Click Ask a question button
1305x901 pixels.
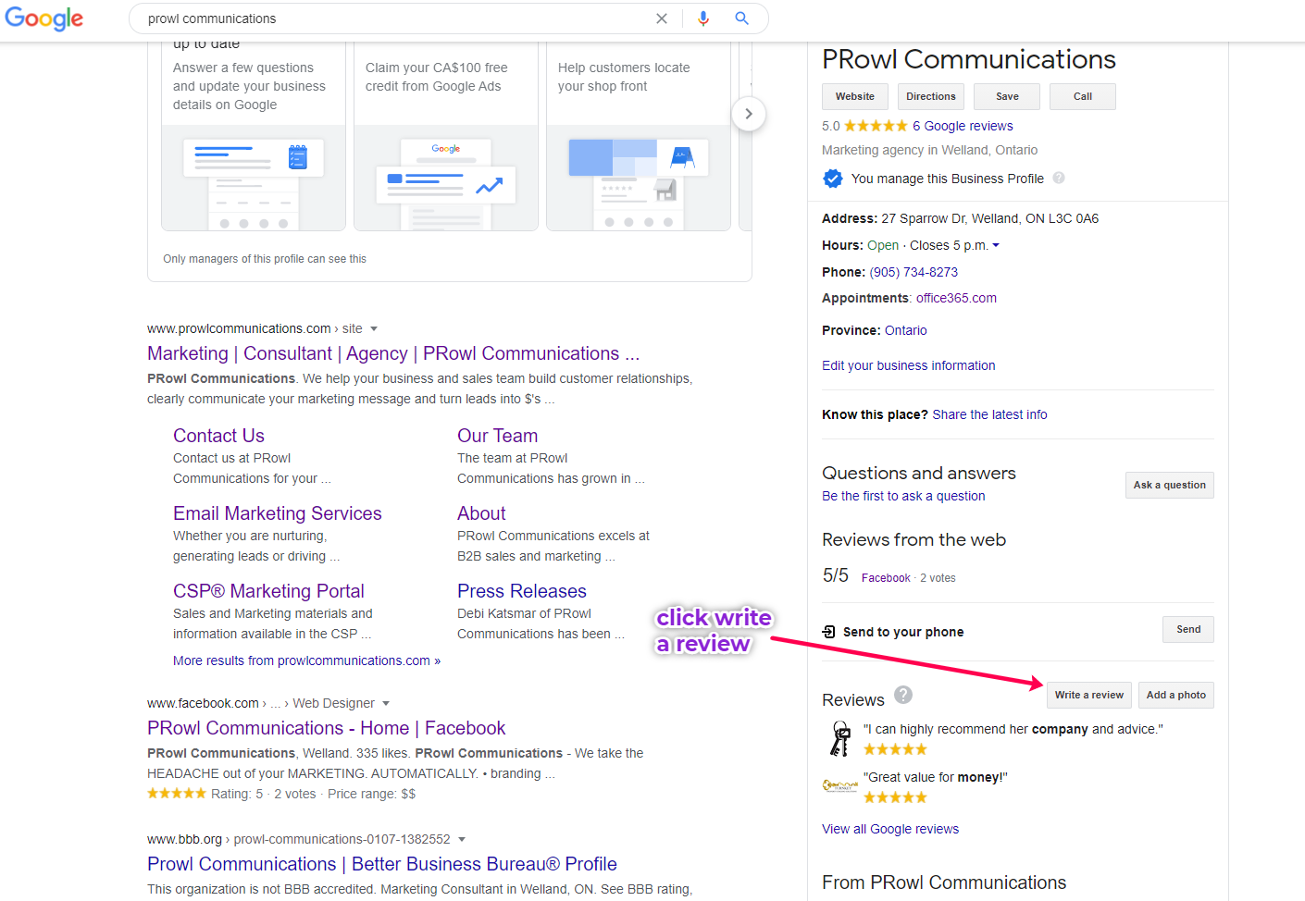[1170, 485]
